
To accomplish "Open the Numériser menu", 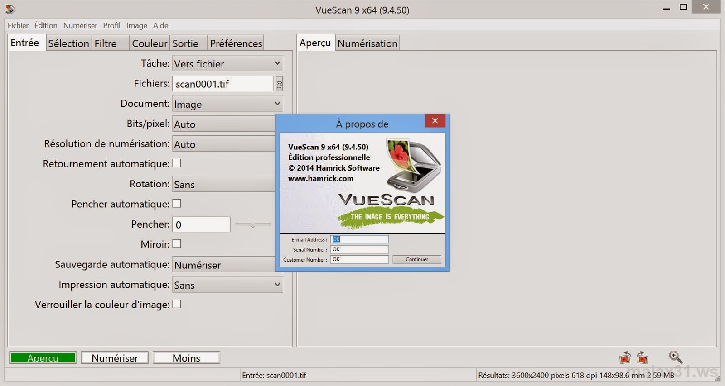I will click(x=80, y=25).
